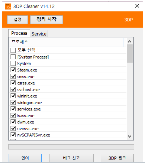Click the 프로세스 column header
Image resolution: width=145 pixels, height=163 pixels.
point(66,42)
